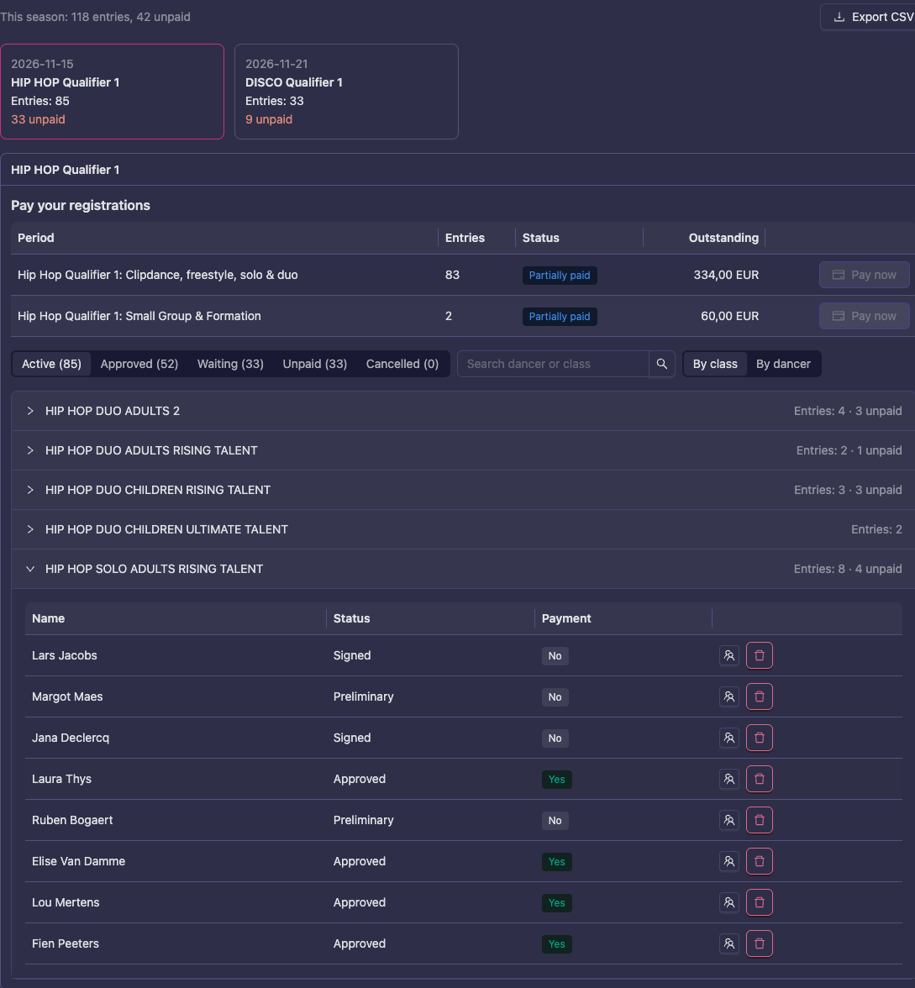Pay now for Small Group & Formation
915x988 pixels.
point(864,316)
